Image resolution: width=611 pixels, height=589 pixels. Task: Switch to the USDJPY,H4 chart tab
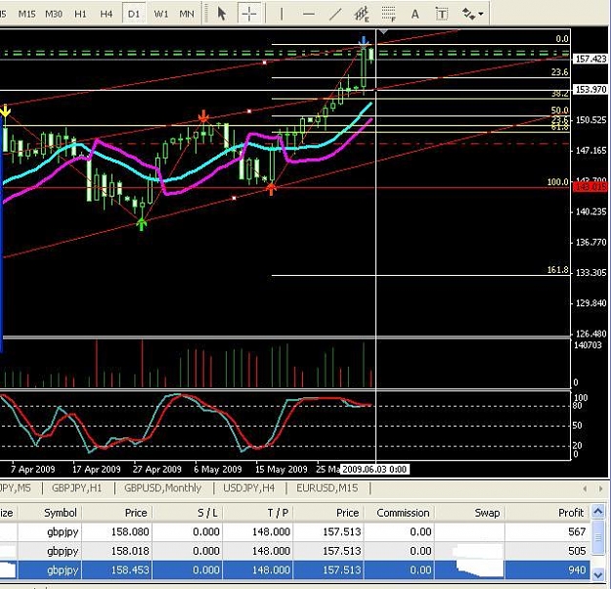(x=249, y=488)
